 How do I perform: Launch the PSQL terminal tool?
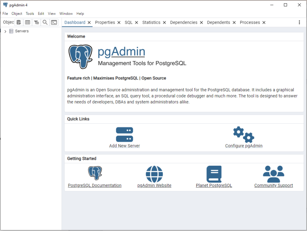[x=54, y=22]
